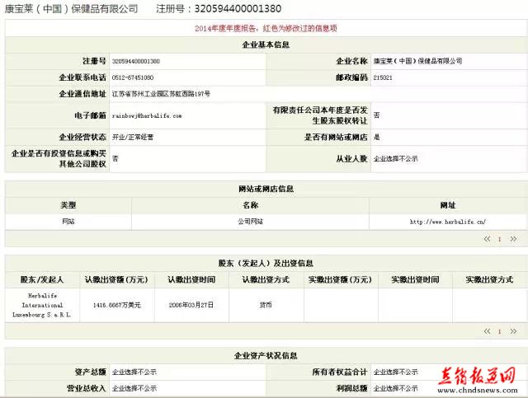Go to previous page in shareholder info pager
Viewport: 528px width, 398px height.
pos(487,331)
